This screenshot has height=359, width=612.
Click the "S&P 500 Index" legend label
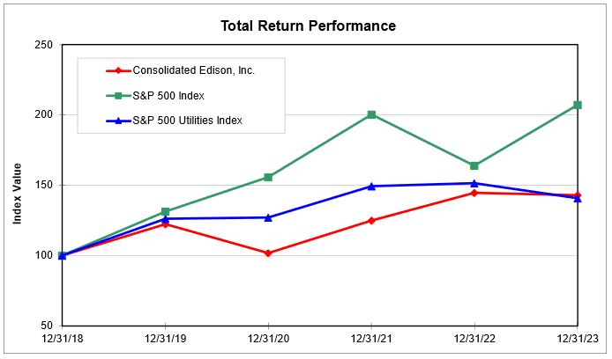click(x=168, y=95)
